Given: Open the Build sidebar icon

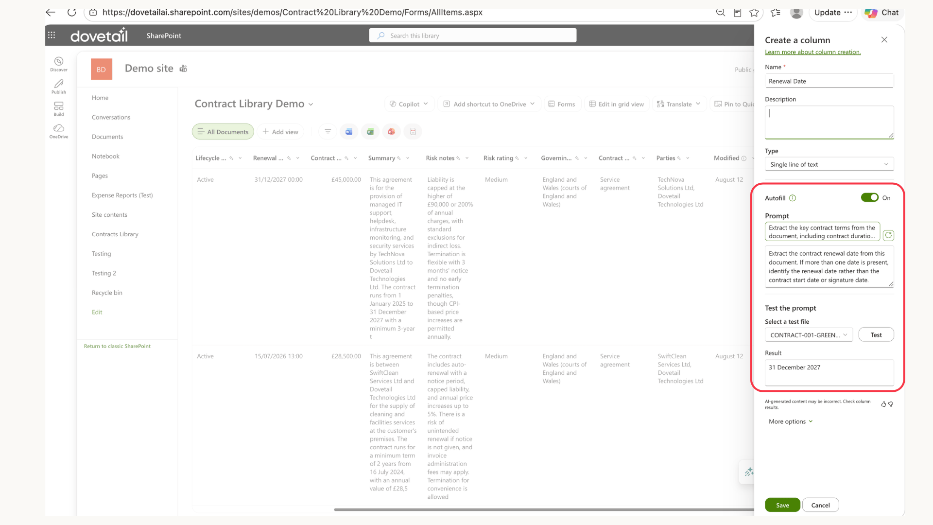Looking at the screenshot, I should pyautogui.click(x=59, y=108).
